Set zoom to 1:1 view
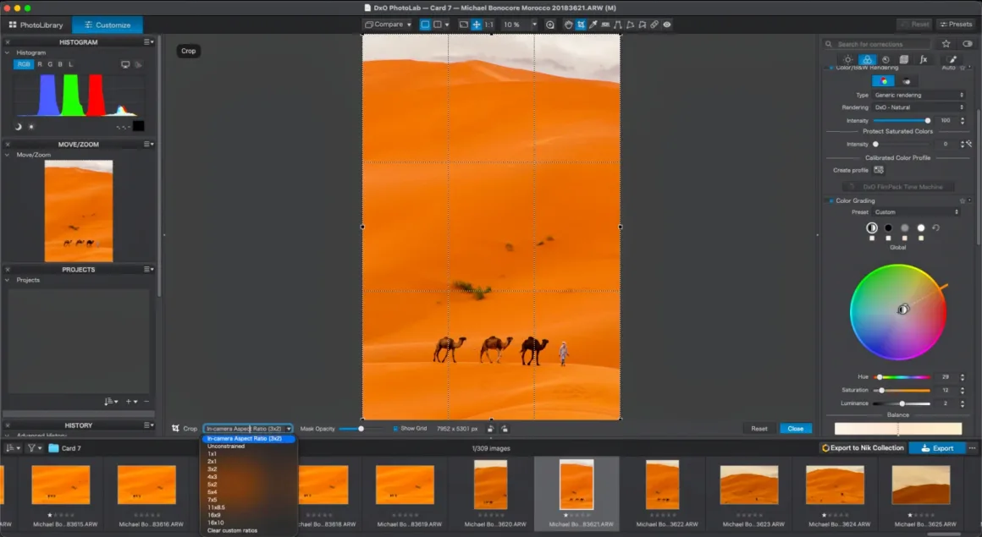982x537 pixels. point(489,25)
